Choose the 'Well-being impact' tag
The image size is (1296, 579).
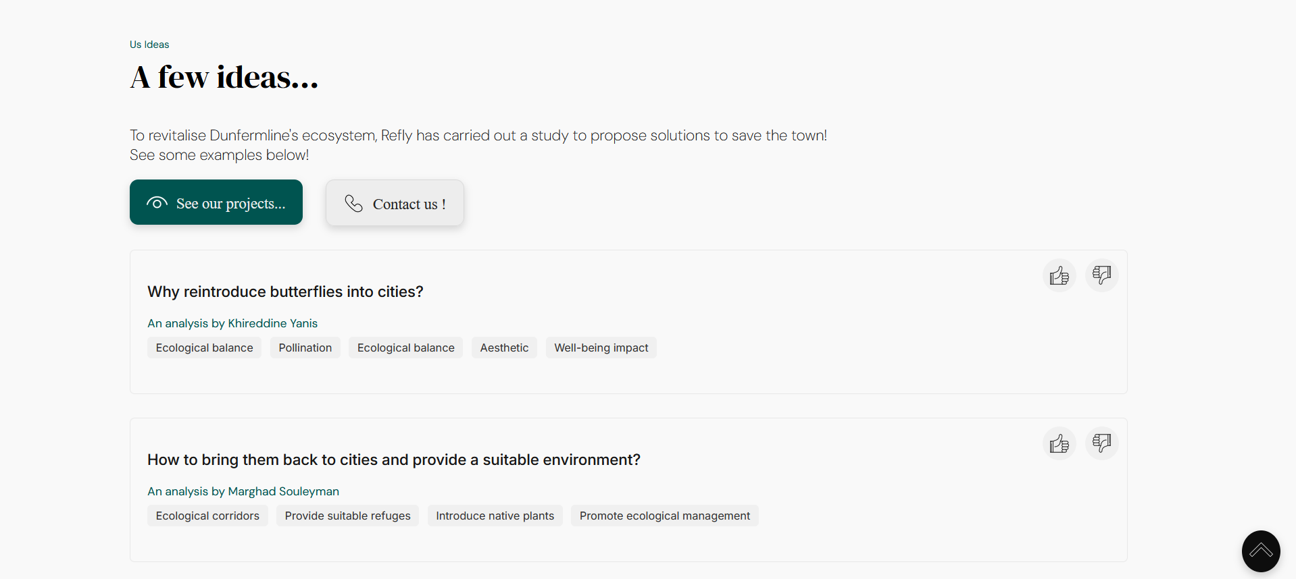[601, 348]
